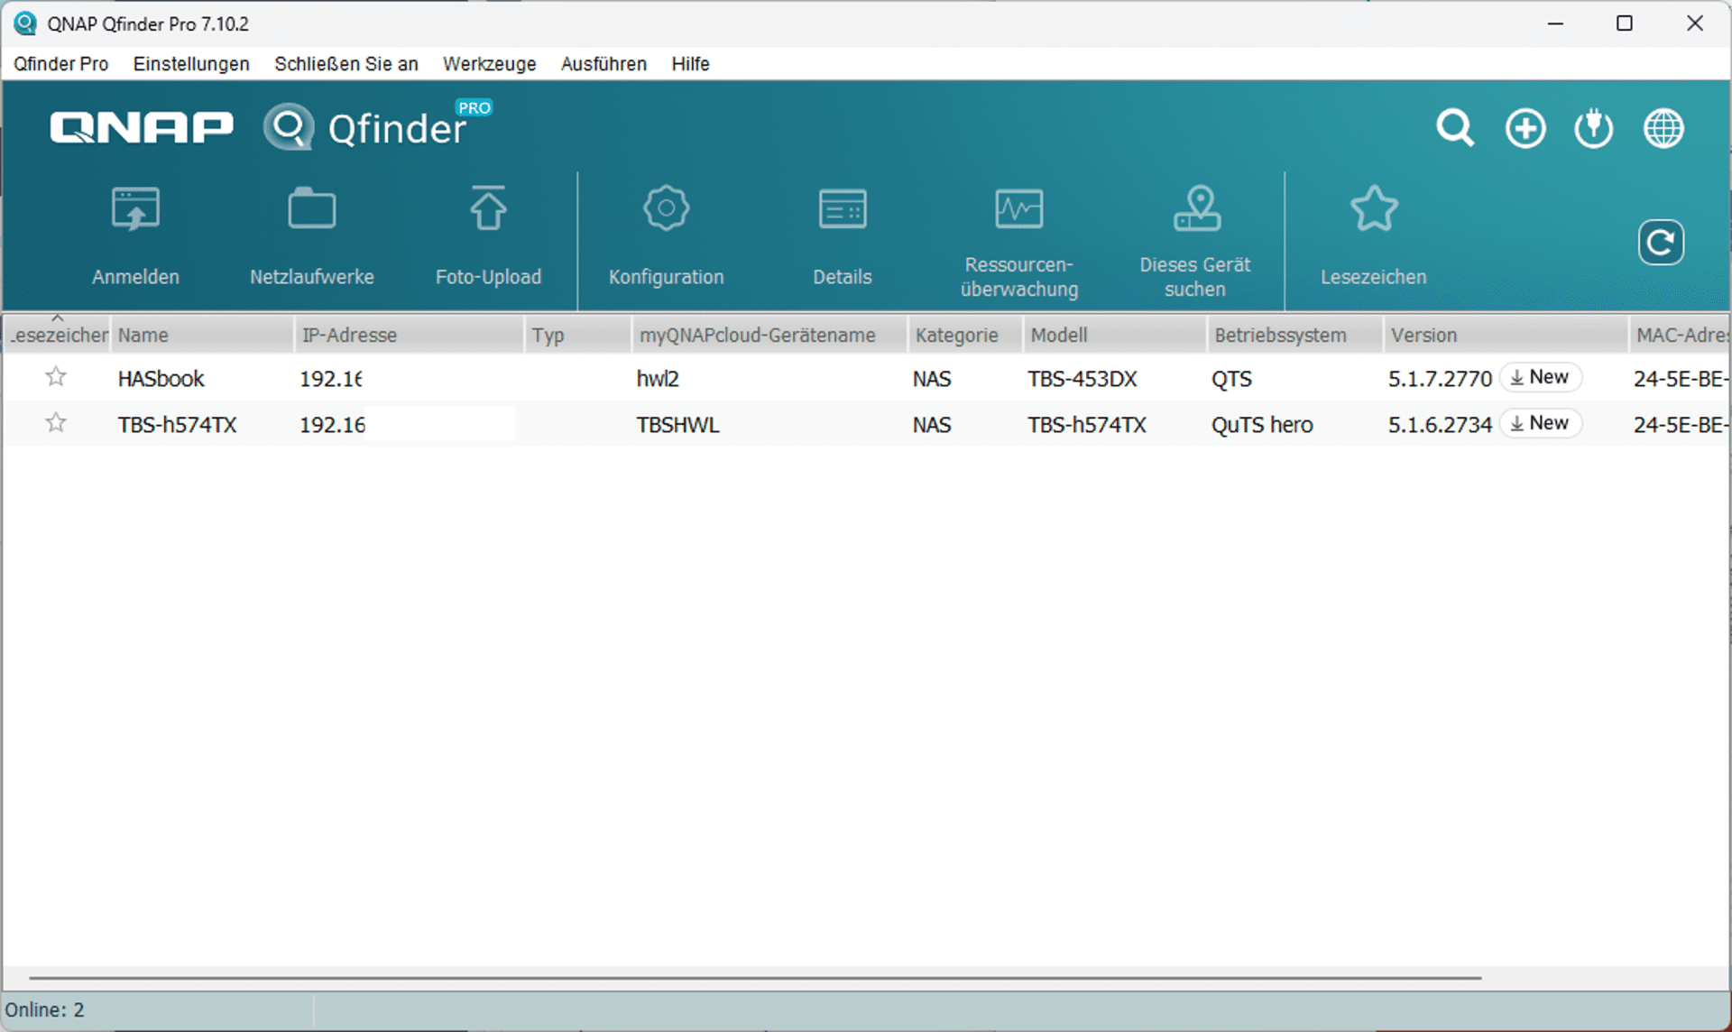Click version 5.1.7.2770 cell
1732x1032 pixels.
[x=1440, y=379]
